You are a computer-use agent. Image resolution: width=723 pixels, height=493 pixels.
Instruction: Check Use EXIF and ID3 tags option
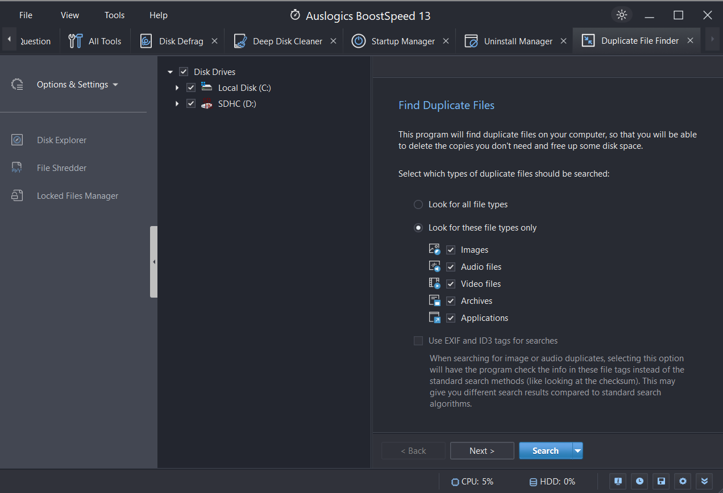coord(418,341)
